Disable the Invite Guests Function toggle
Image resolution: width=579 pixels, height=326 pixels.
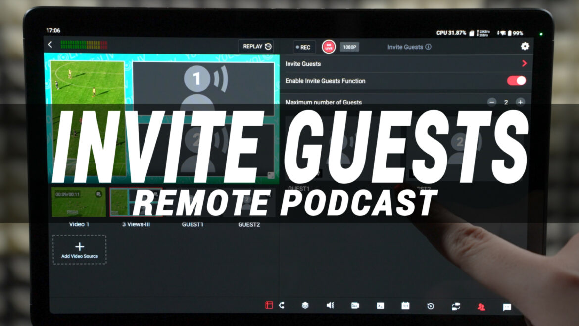click(x=516, y=81)
